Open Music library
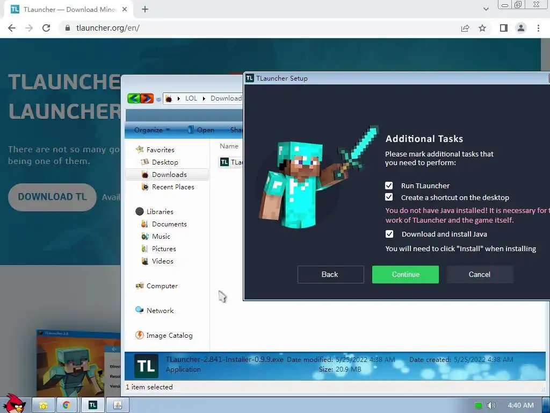550x413 pixels. pos(161,237)
